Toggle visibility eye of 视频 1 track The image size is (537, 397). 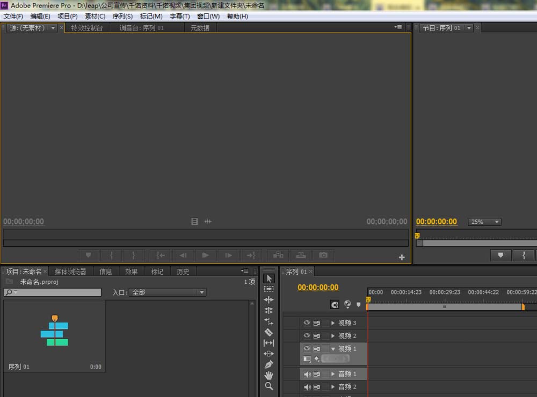(x=307, y=348)
